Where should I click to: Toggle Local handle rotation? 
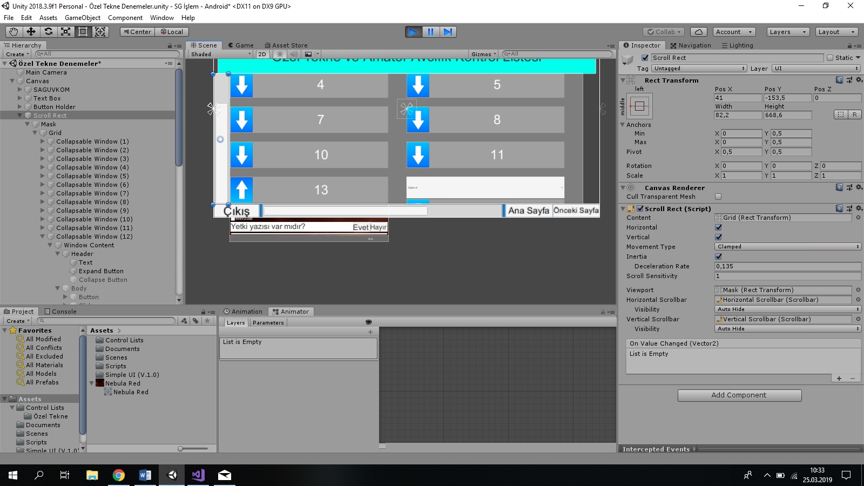[172, 32]
